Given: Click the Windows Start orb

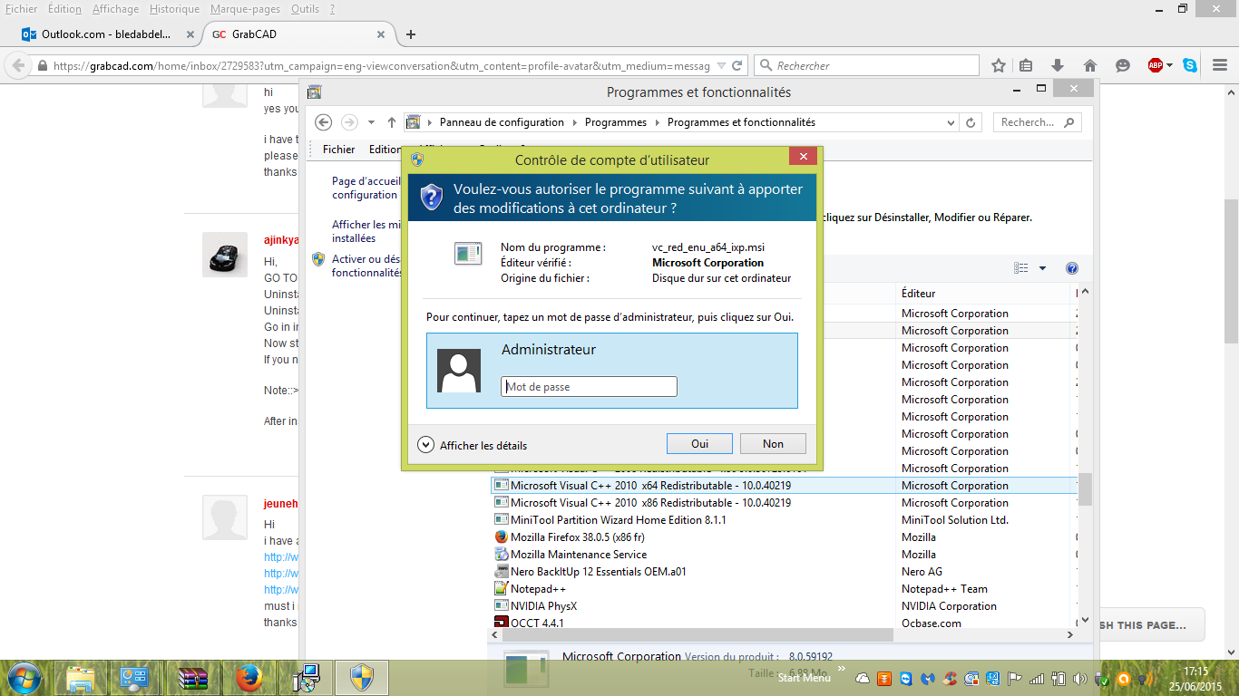Looking at the screenshot, I should (24, 678).
